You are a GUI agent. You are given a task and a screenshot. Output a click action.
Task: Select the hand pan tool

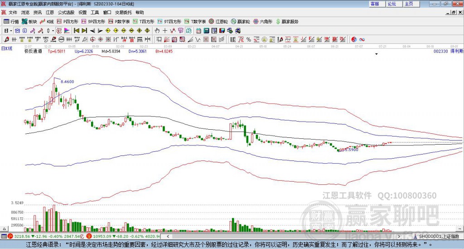pos(157,31)
